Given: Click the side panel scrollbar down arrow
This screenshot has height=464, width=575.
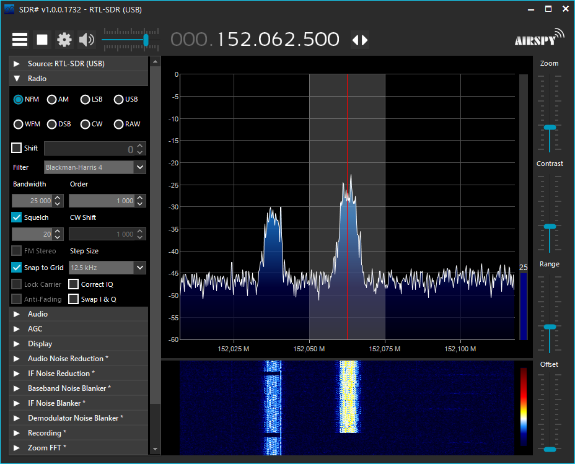Looking at the screenshot, I should pyautogui.click(x=155, y=449).
